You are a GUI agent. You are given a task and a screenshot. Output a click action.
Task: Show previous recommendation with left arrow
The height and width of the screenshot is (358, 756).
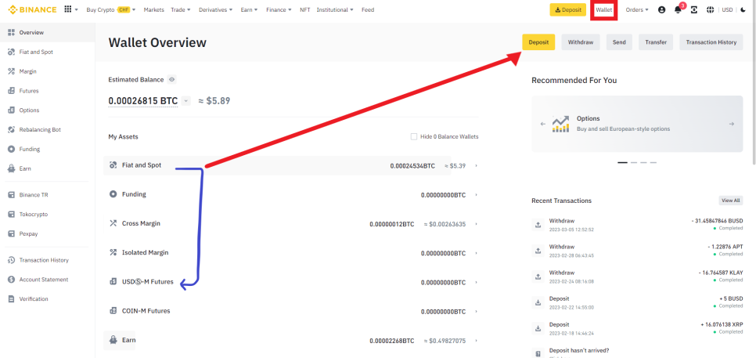pyautogui.click(x=543, y=124)
